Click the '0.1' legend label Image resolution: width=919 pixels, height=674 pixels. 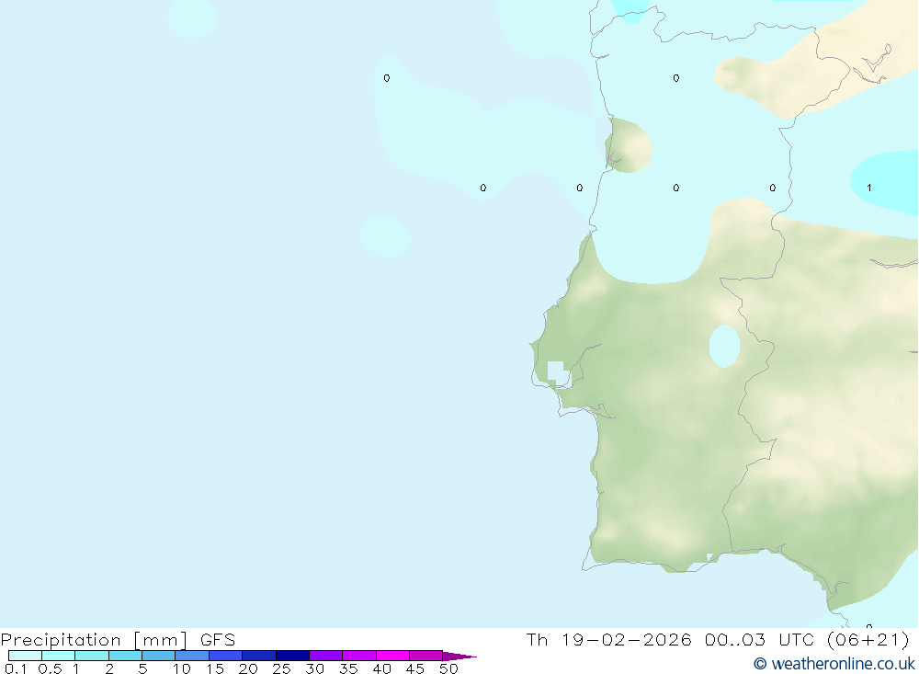(x=16, y=668)
